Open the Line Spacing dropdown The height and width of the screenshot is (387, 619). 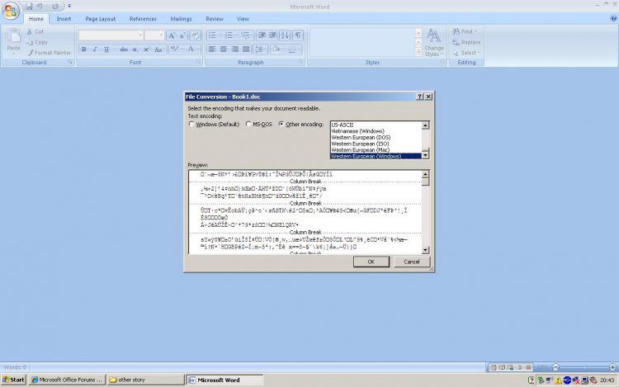[x=260, y=50]
